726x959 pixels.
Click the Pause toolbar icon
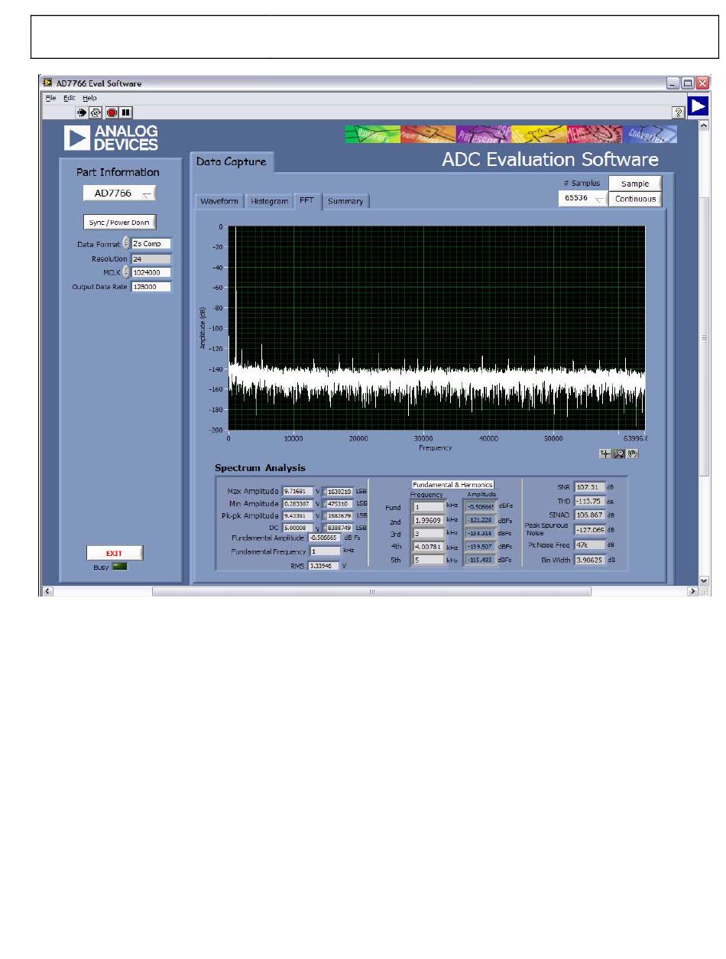point(125,112)
